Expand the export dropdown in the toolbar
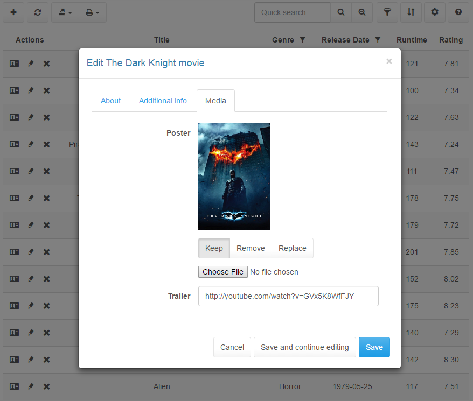Viewport: 473px width, 401px height. click(x=65, y=12)
